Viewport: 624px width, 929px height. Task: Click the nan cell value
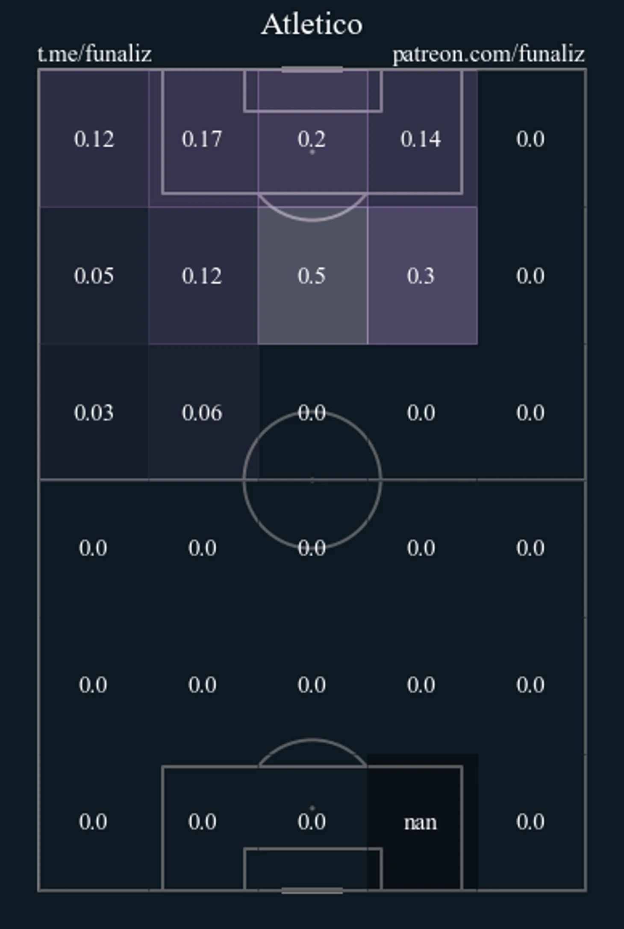pyautogui.click(x=421, y=822)
